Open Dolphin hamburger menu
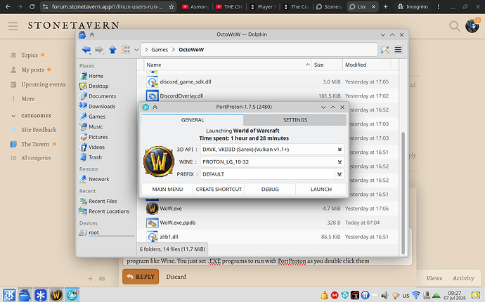485x302 pixels. click(398, 49)
